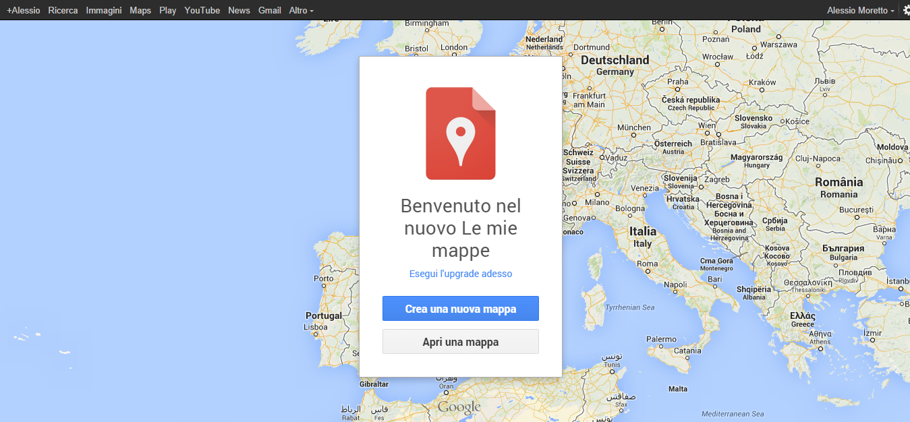
Task: Click the Hrvatska country label
Action: coord(683,199)
